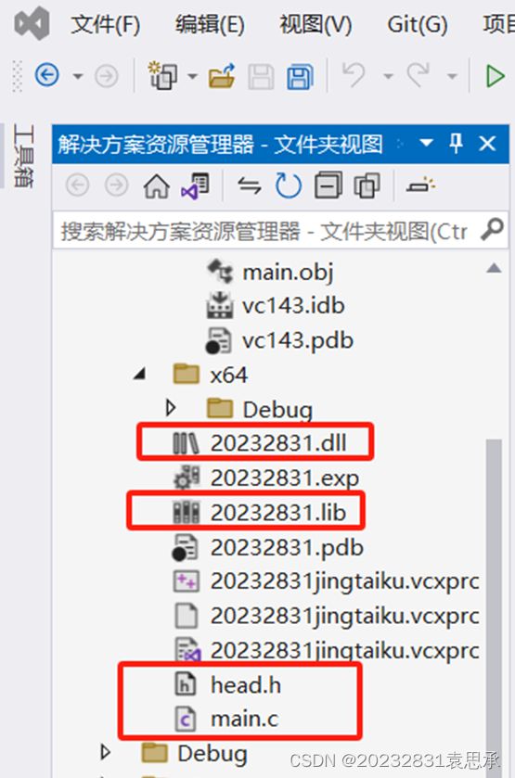Click the Solution Explorer vertical scrollbar thumb

coord(494,606)
